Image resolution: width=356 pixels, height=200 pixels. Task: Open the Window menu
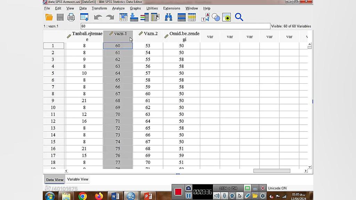(192, 8)
